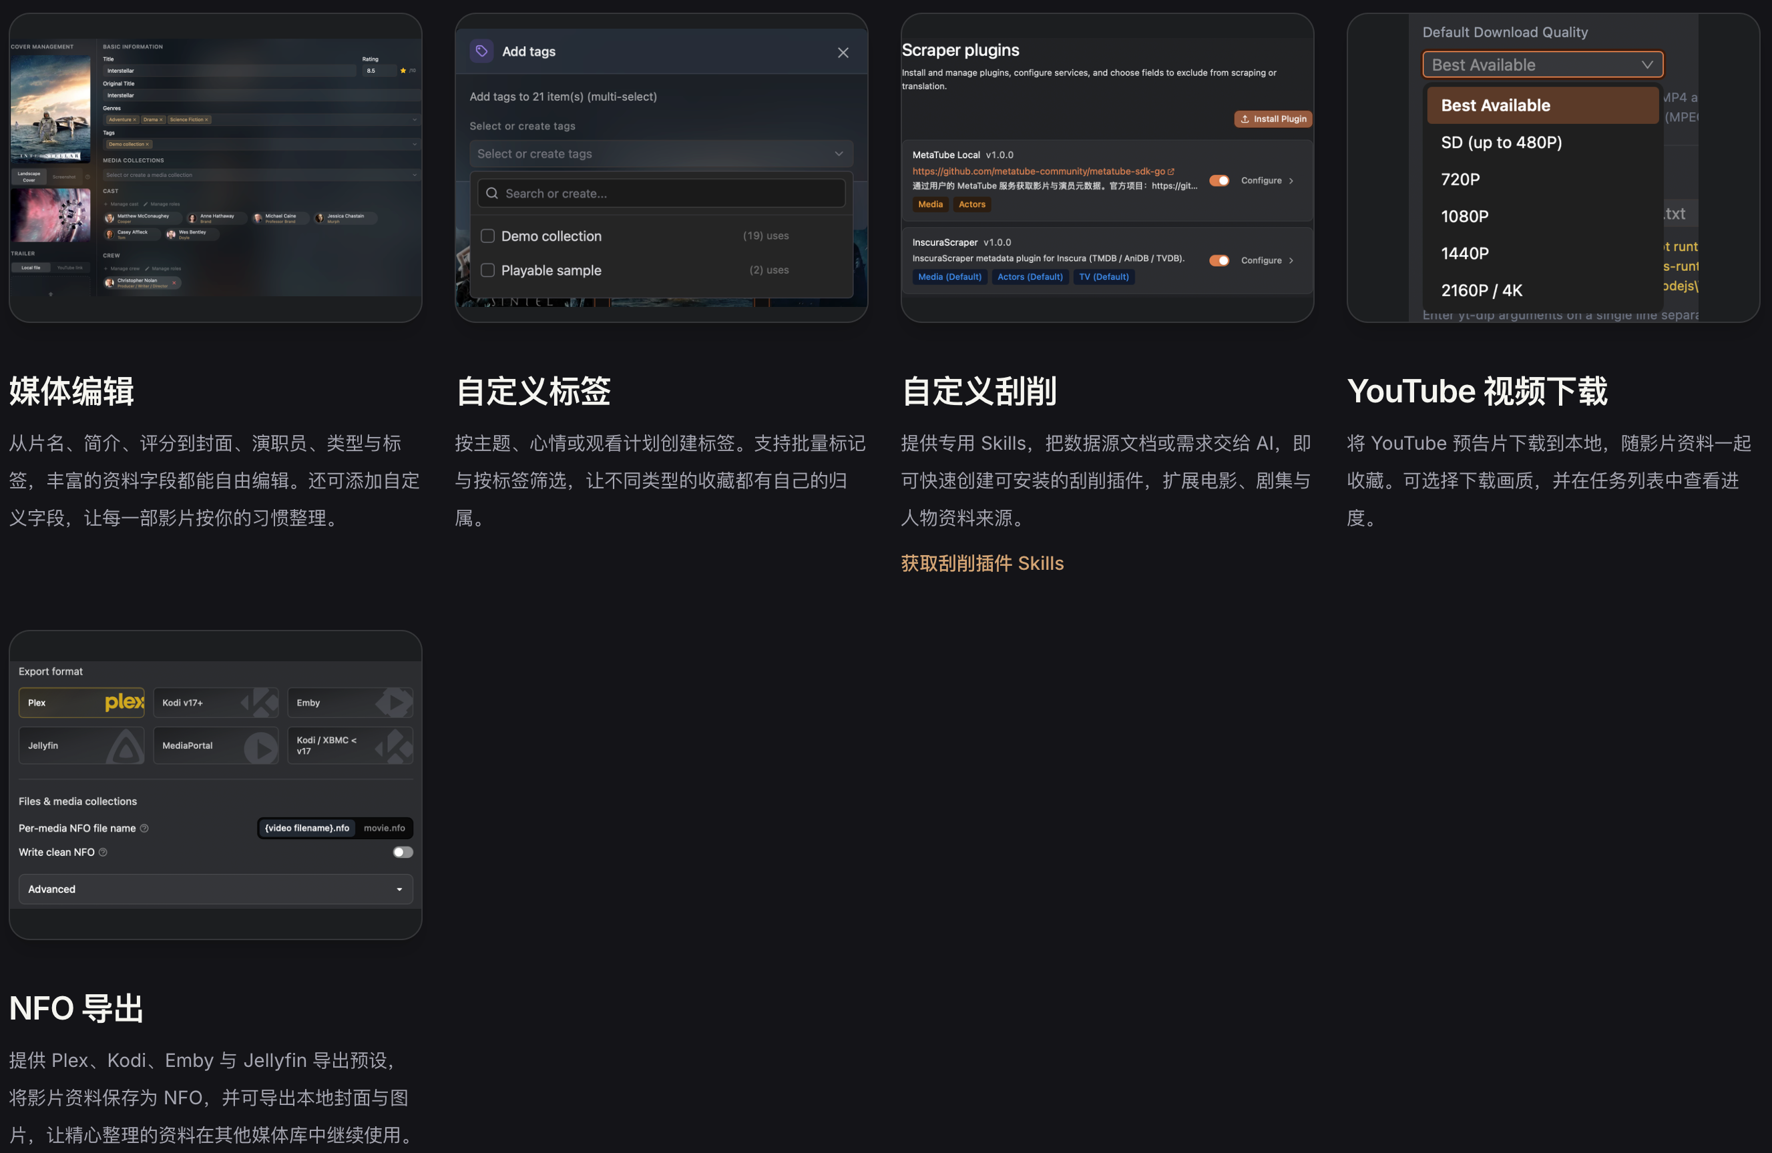
Task: Click help icon beside Per-media NFO file name
Action: [x=144, y=828]
